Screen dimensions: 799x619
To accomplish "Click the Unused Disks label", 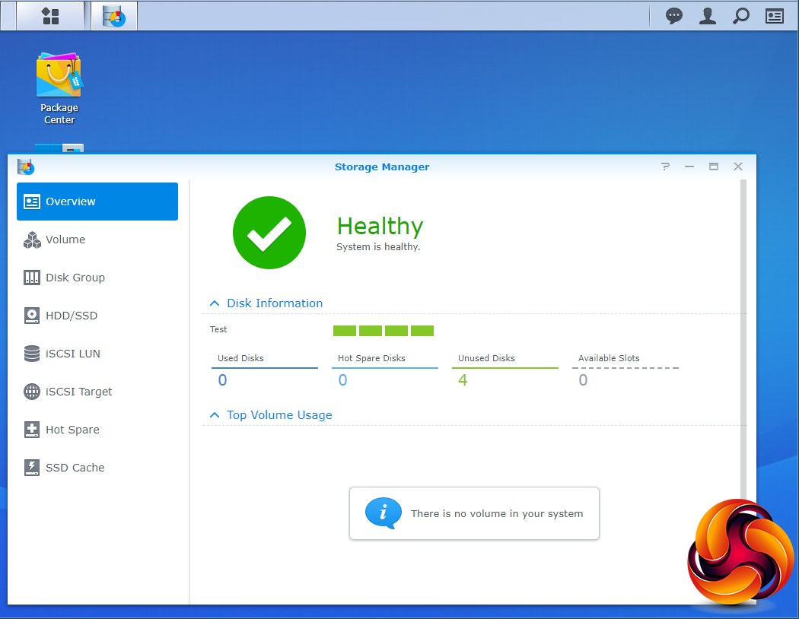I will pos(486,358).
